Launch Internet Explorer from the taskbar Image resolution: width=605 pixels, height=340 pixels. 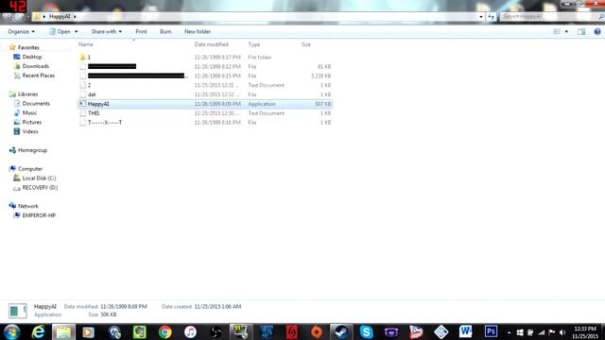pos(38,331)
